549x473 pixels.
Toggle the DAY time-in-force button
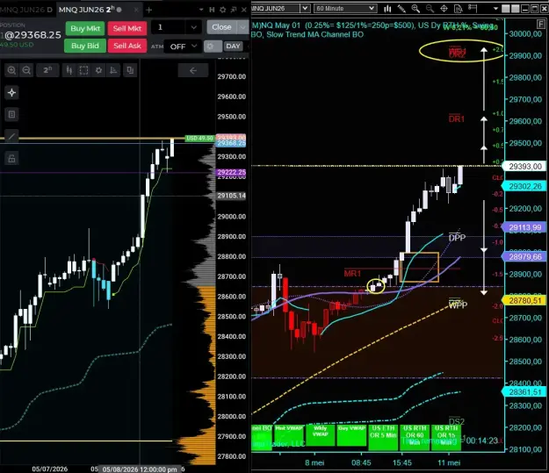(233, 47)
